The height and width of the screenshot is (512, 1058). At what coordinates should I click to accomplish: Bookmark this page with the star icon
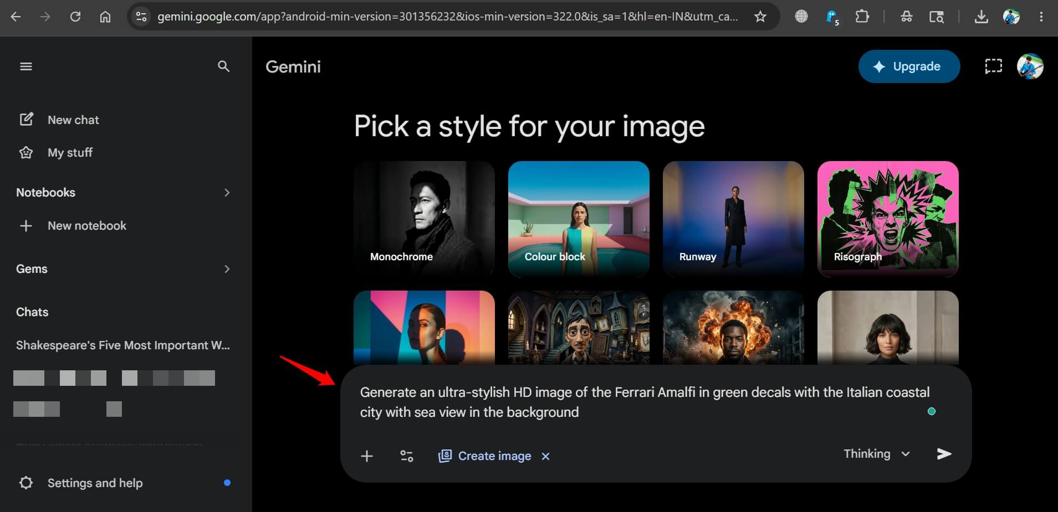point(760,17)
